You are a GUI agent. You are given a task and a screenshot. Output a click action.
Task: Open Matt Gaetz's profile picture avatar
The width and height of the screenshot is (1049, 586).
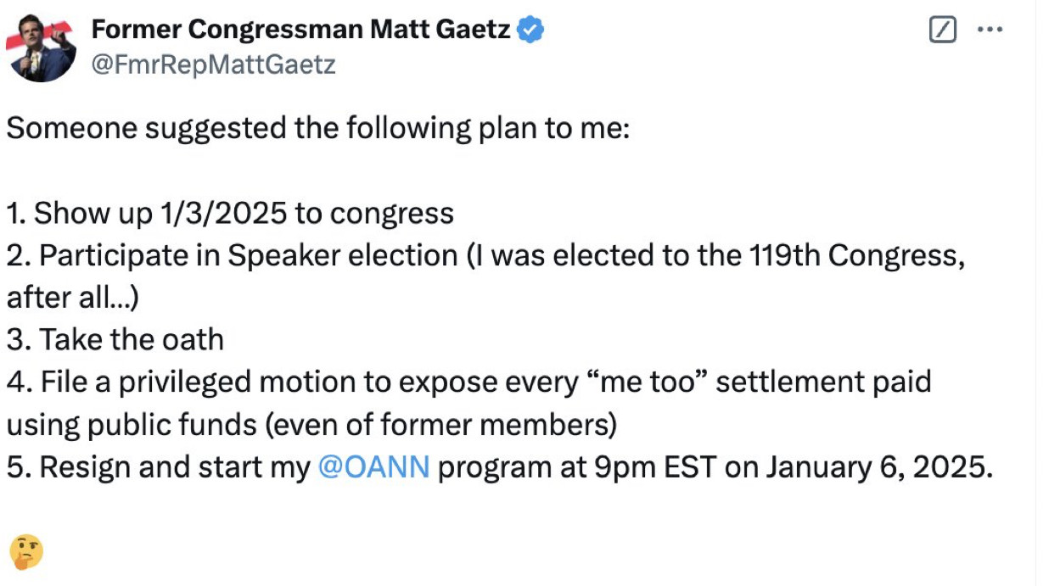point(41,47)
